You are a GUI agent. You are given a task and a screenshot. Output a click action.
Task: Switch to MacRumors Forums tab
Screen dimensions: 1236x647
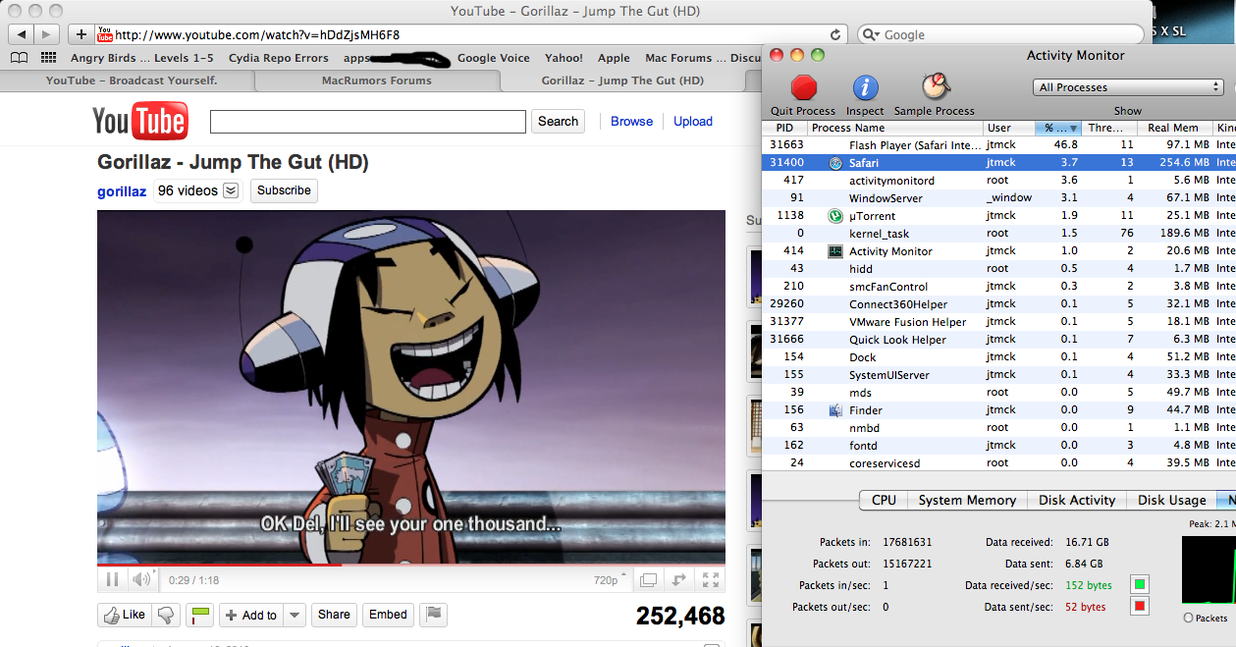(x=377, y=81)
